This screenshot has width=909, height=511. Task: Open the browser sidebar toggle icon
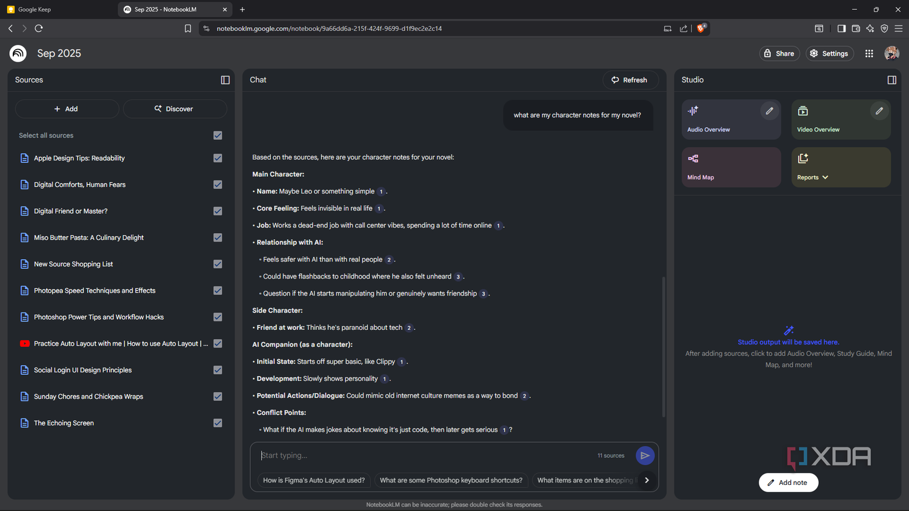841,28
